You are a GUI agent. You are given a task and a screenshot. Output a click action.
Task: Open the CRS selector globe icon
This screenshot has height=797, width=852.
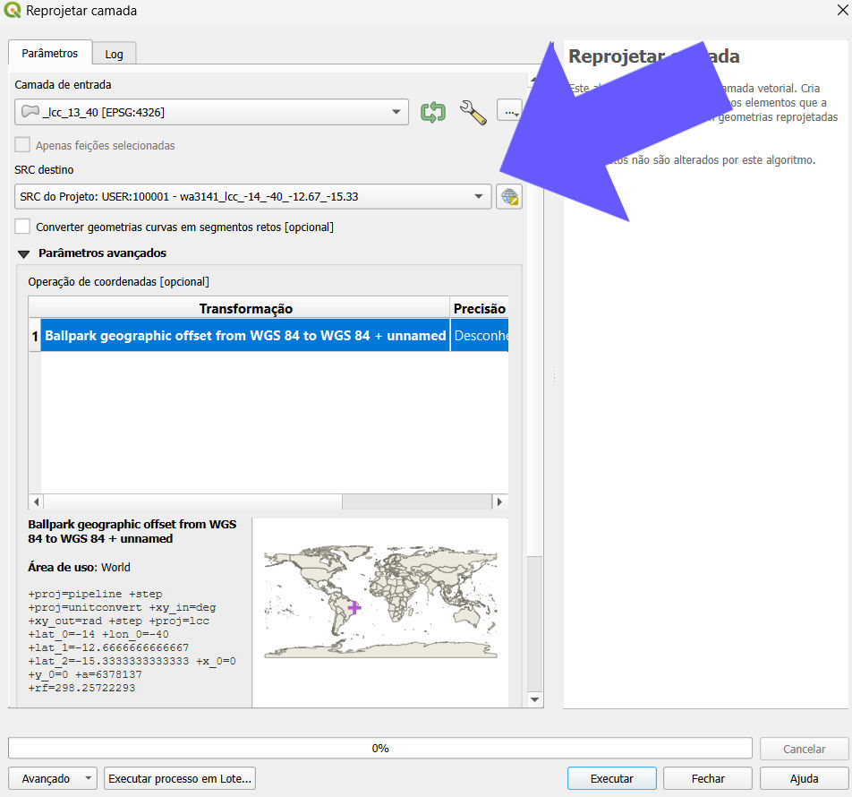tap(508, 196)
